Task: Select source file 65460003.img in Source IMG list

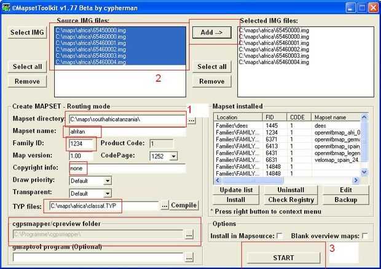Action: (x=120, y=56)
